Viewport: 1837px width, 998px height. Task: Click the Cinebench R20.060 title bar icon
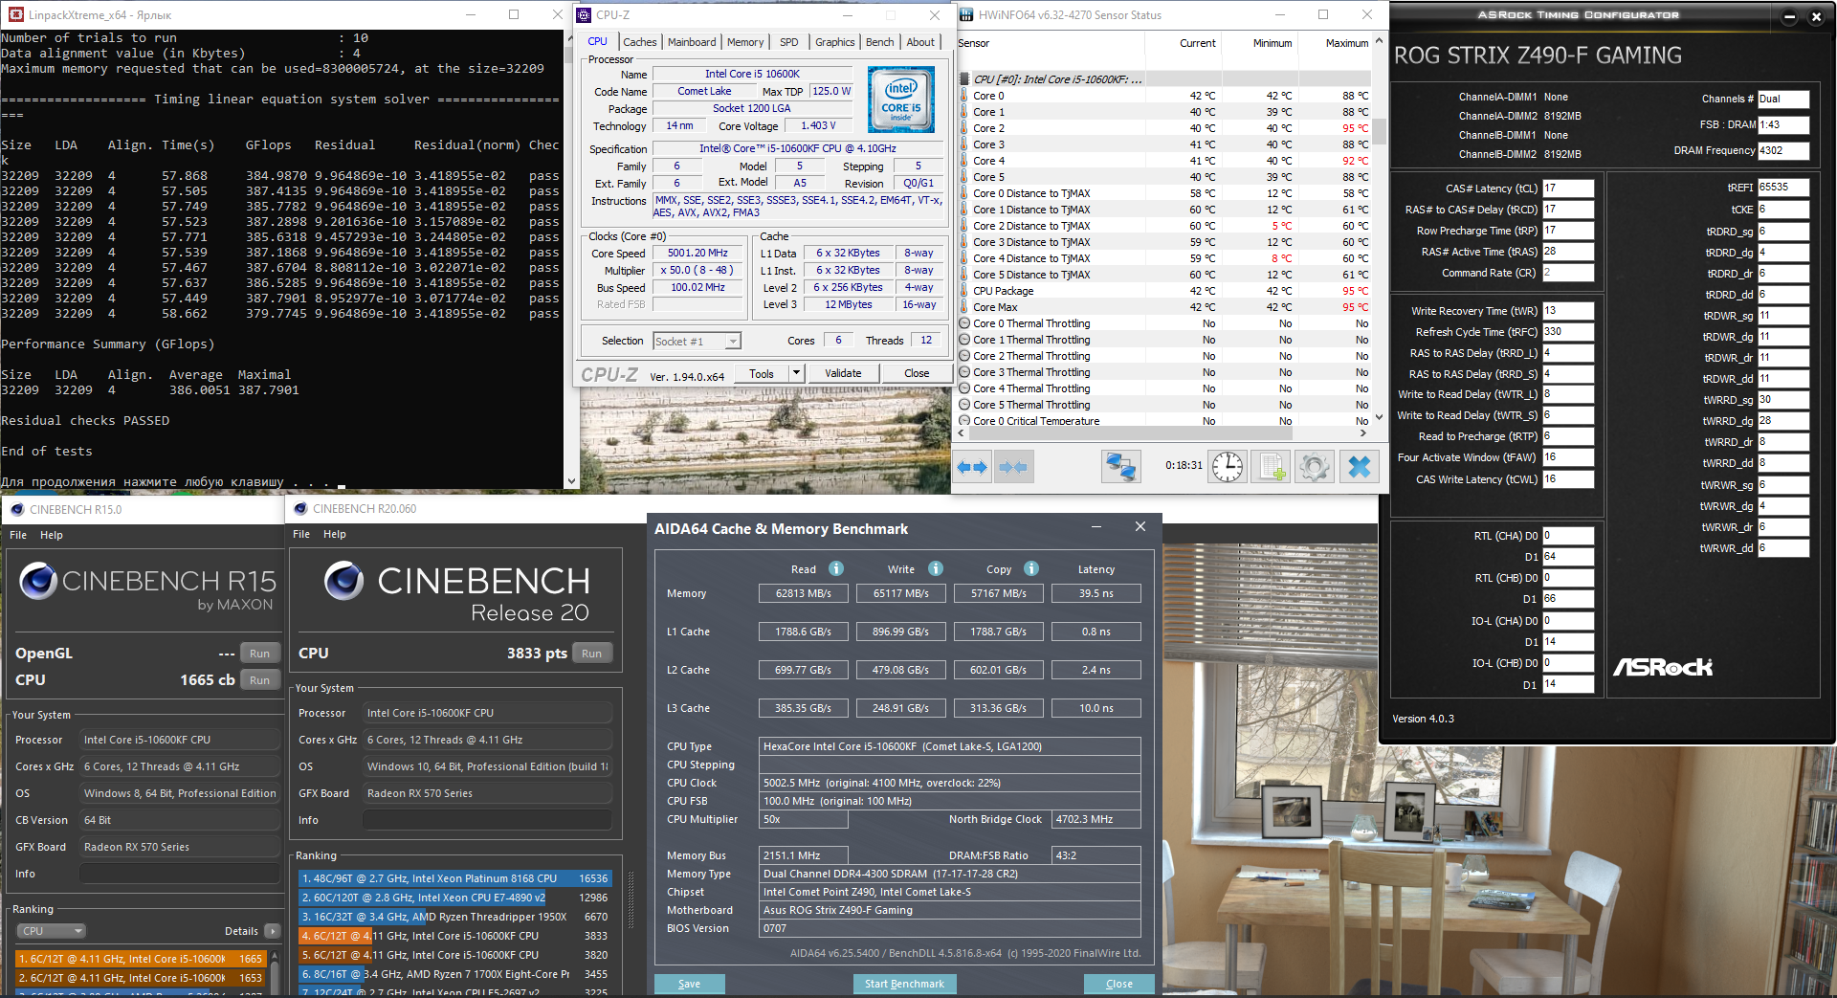click(x=300, y=508)
